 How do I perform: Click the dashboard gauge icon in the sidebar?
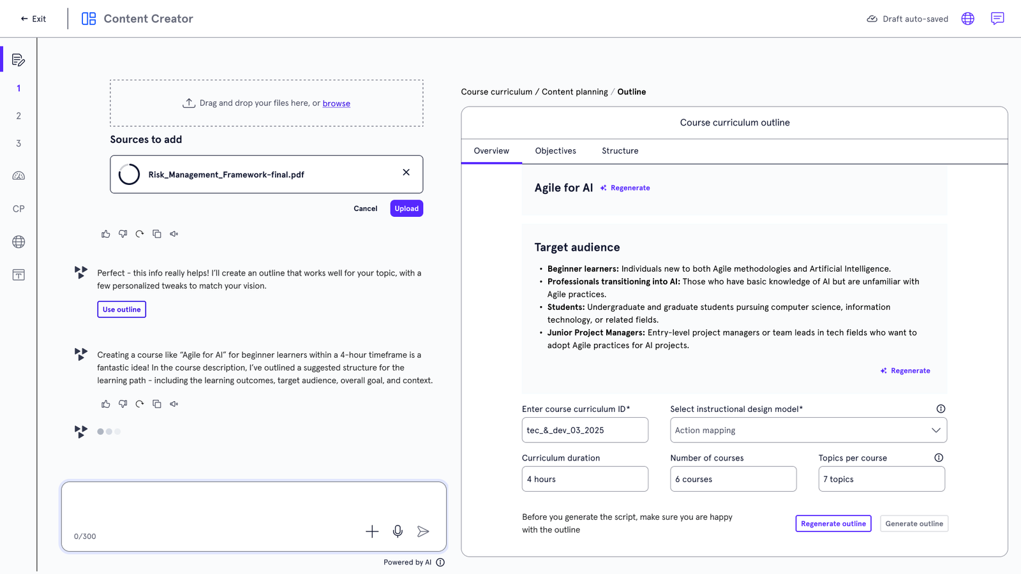[19, 176]
